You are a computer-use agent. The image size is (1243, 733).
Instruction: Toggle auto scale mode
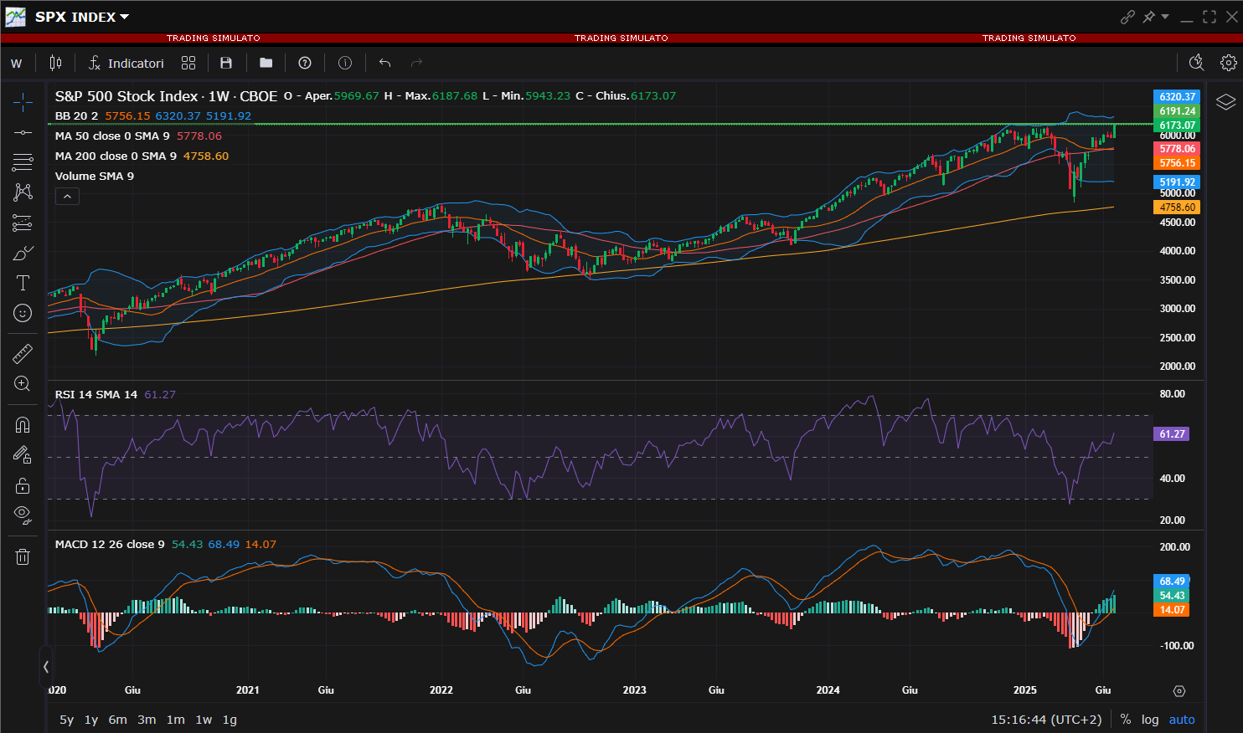pos(1182,720)
